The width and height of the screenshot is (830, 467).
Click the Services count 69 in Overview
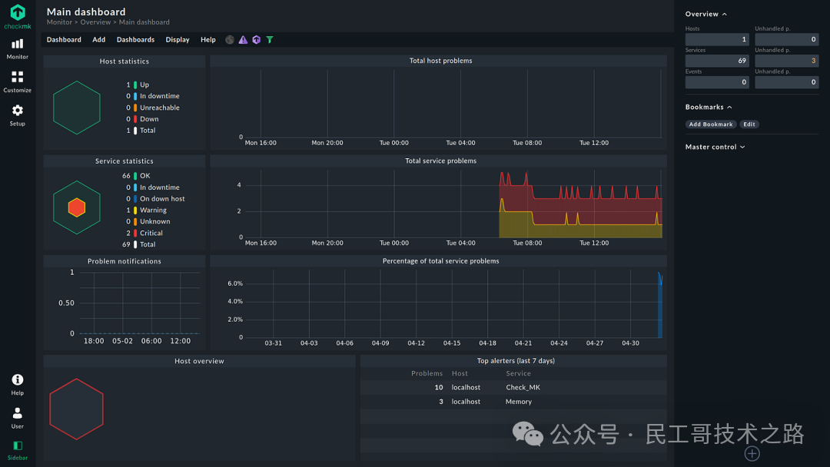(x=717, y=61)
